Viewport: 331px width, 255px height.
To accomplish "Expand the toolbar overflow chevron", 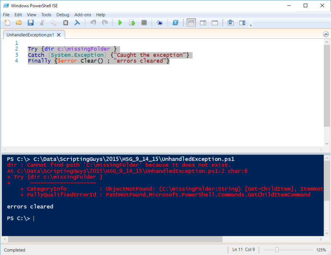I will 250,25.
